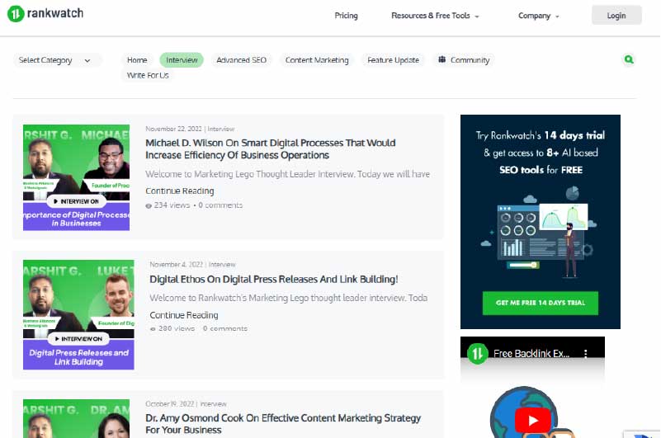Click the Interview On play badge for Michael Wilson

tap(76, 201)
